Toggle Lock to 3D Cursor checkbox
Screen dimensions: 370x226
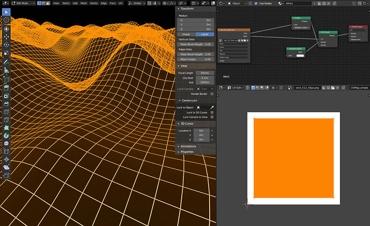click(x=212, y=112)
